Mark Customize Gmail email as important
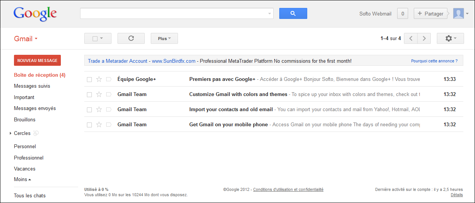 (x=109, y=94)
